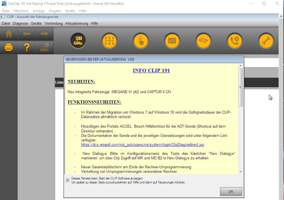Click the forward arrow navigation icon

coord(44,34)
